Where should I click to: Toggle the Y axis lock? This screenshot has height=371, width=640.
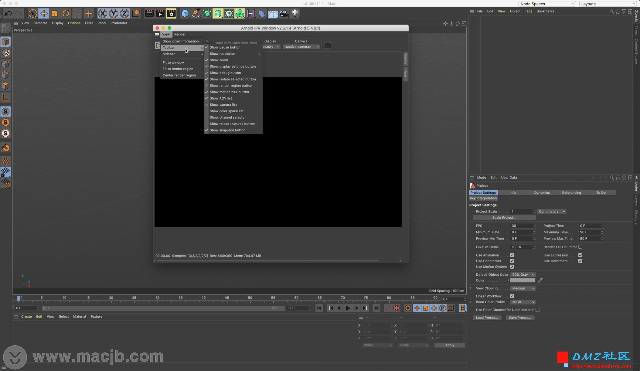[114, 13]
